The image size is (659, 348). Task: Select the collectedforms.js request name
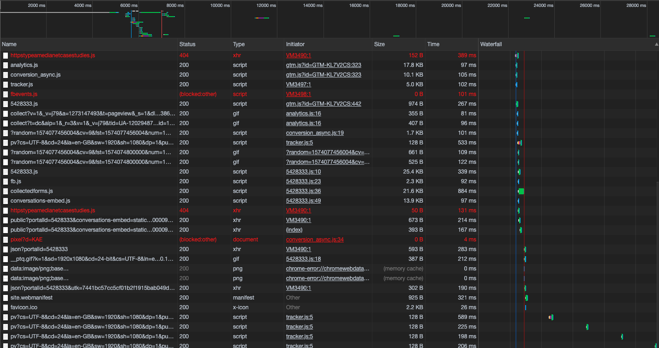pos(32,191)
